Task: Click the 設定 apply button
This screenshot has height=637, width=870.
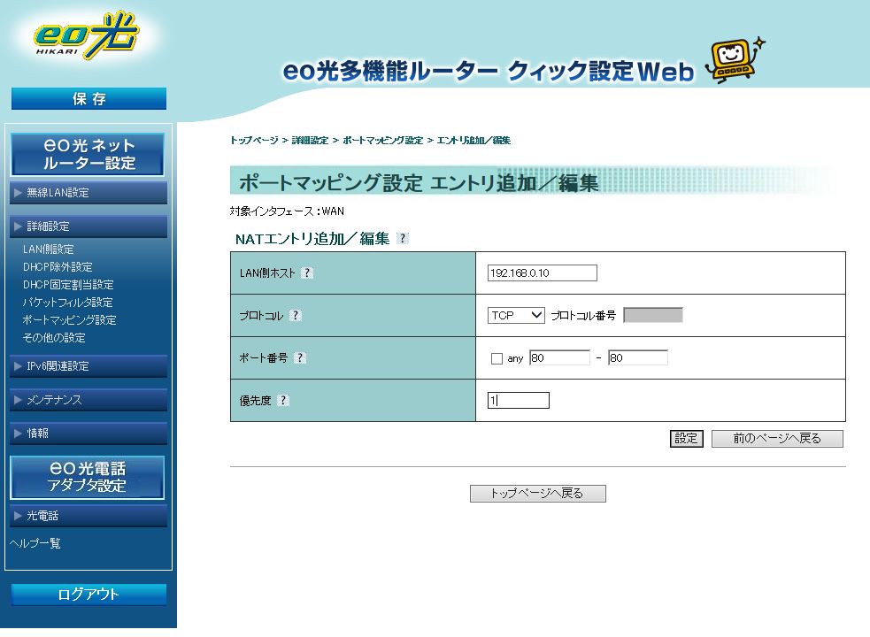Action: [x=686, y=438]
